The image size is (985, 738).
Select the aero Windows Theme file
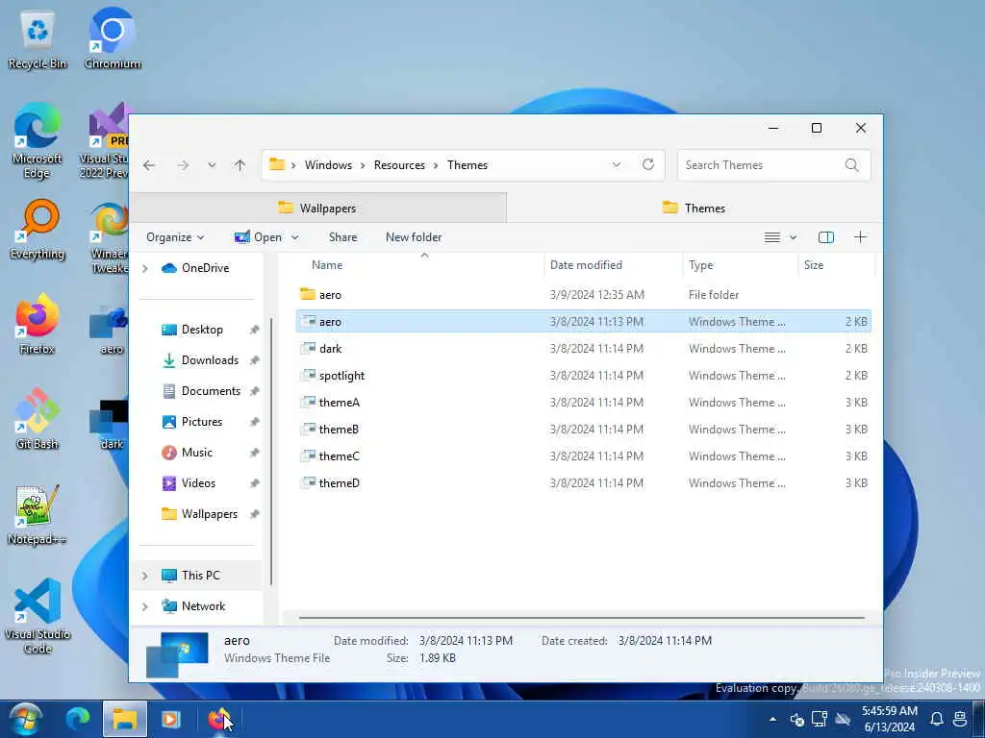[584, 321]
